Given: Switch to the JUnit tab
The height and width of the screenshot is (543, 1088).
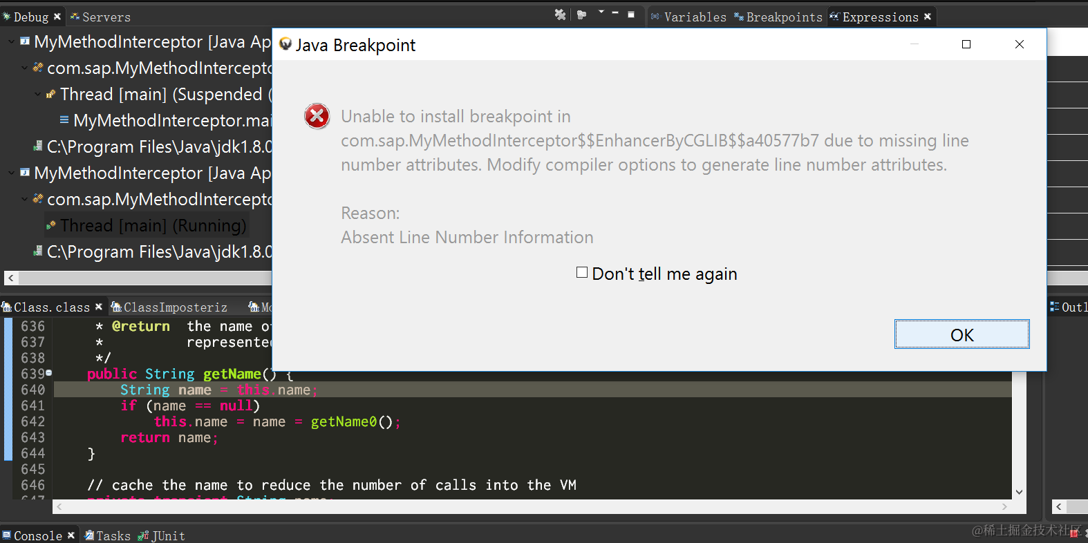Looking at the screenshot, I should [162, 535].
